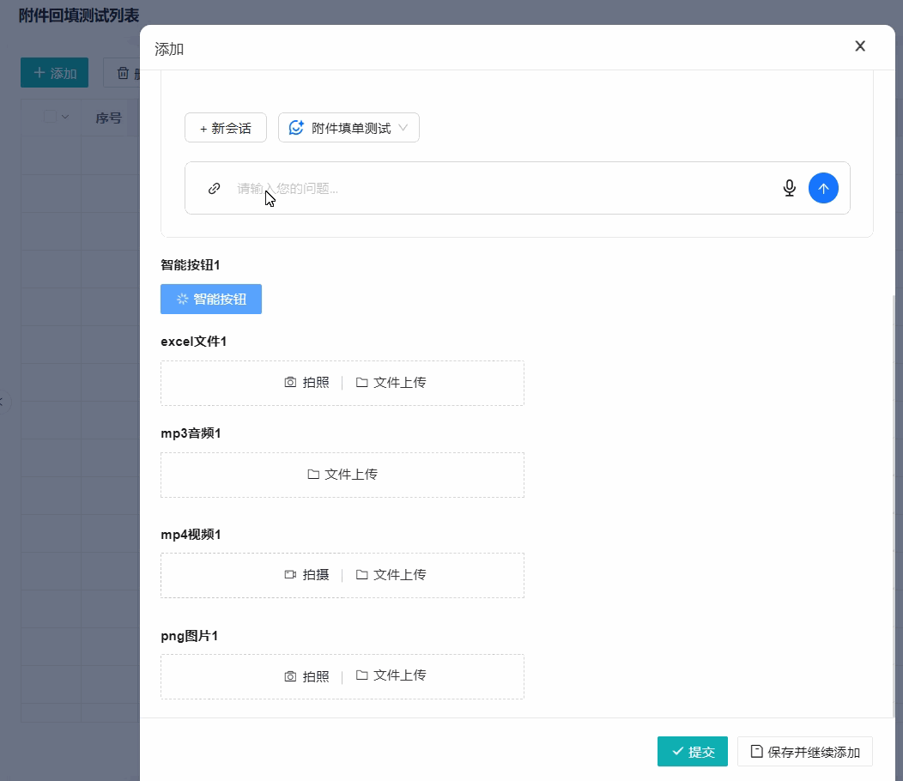Click camera 拍照 under png图片1

point(306,676)
